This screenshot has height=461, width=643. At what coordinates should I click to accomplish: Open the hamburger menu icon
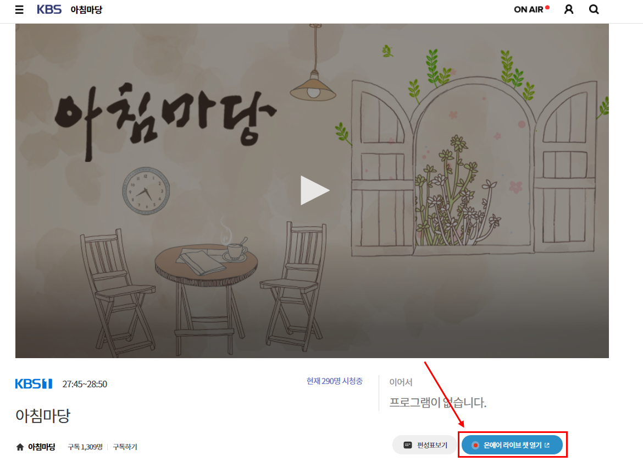point(19,9)
